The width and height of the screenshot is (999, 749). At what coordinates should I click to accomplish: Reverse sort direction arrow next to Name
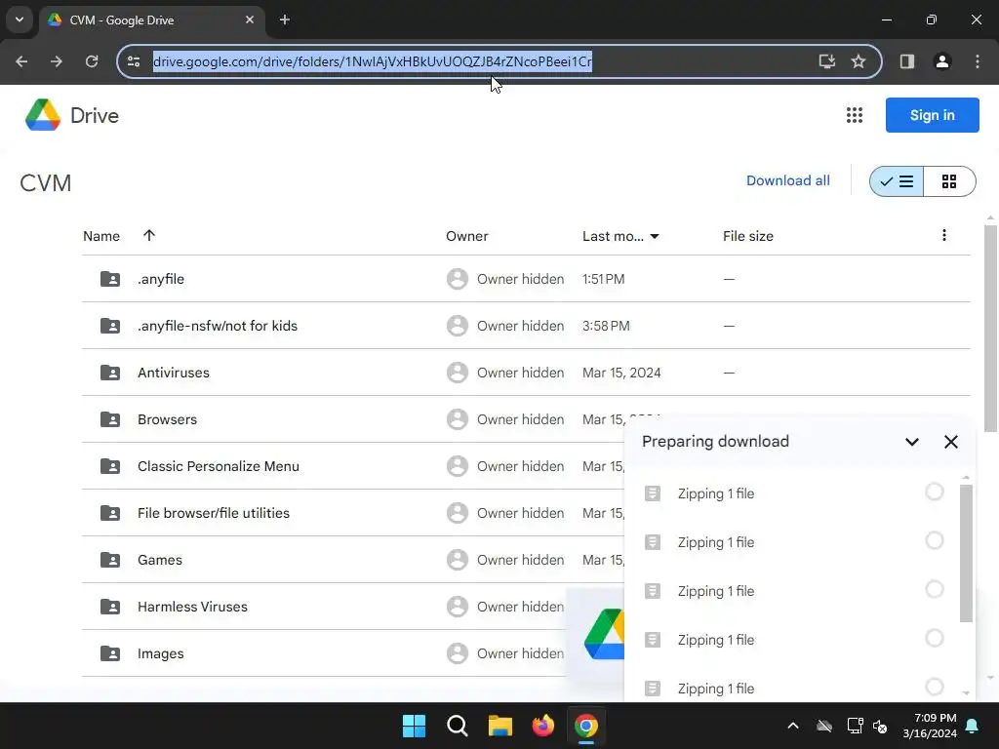[149, 236]
